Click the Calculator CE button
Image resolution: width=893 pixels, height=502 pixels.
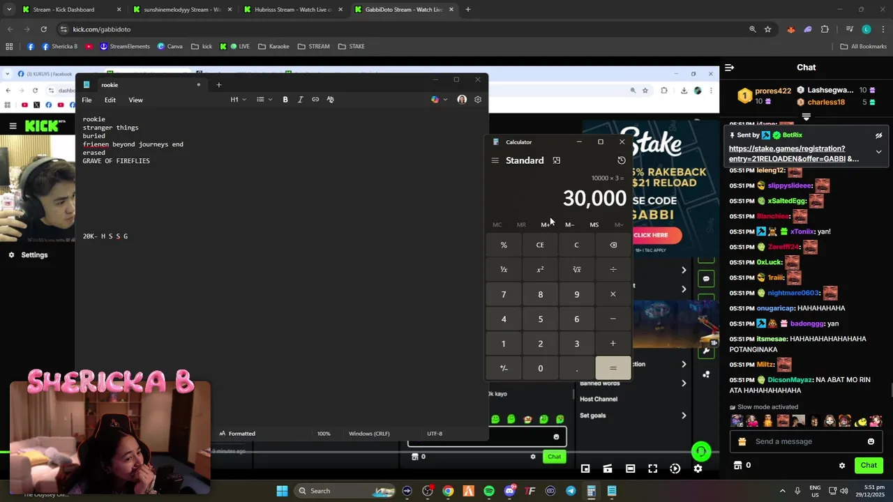click(540, 245)
